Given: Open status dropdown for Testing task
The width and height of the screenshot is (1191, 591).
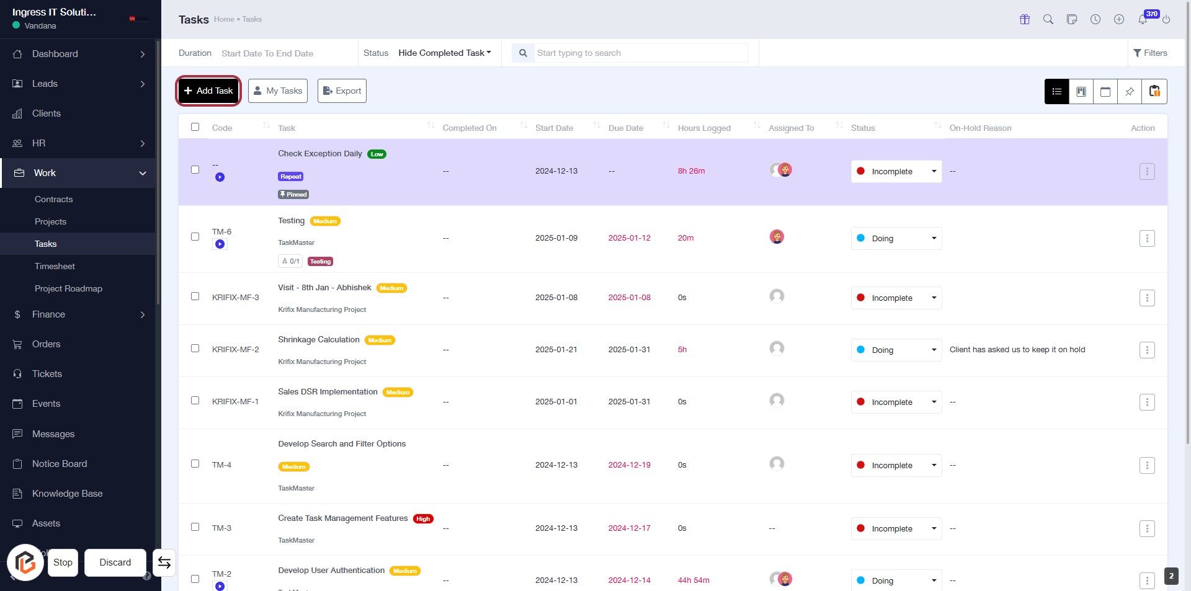Looking at the screenshot, I should pyautogui.click(x=896, y=239).
